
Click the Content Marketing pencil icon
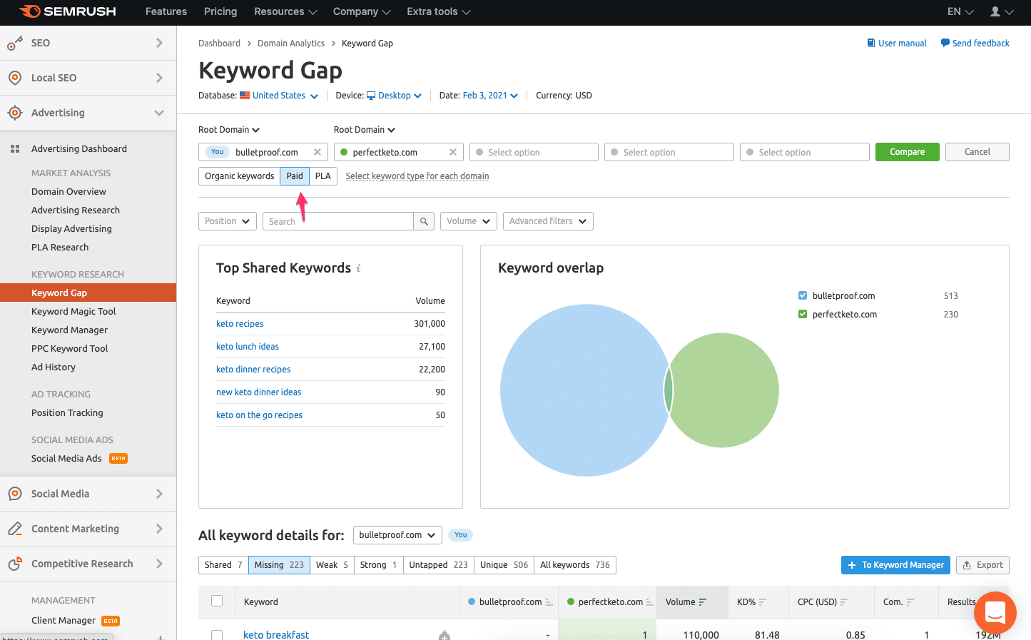click(x=15, y=529)
